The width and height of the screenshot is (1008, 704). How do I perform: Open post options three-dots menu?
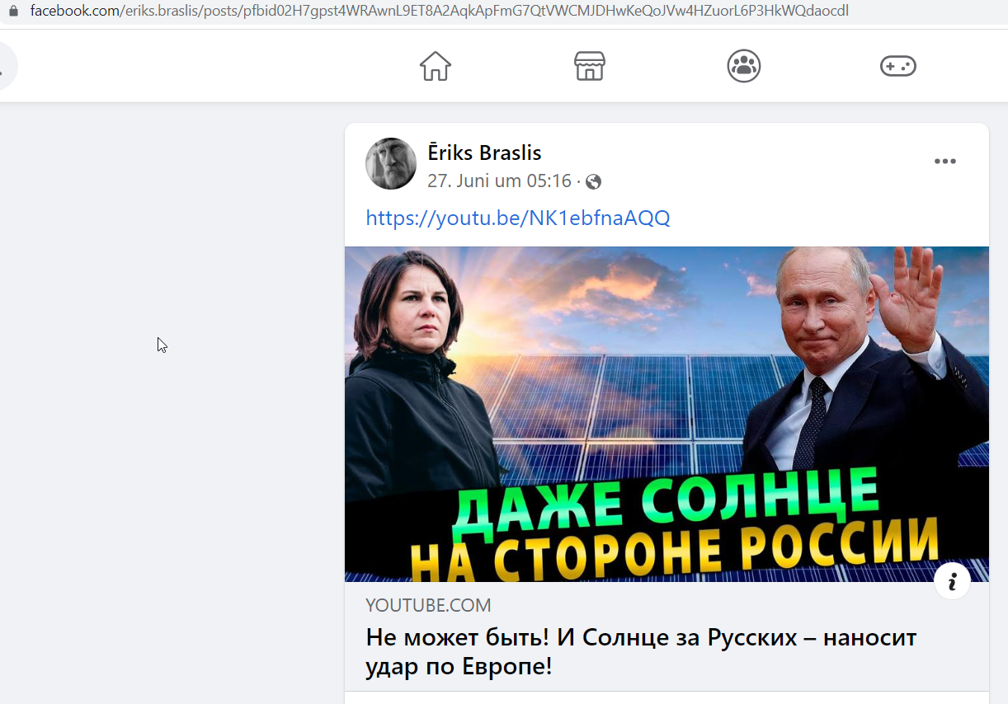coord(944,162)
